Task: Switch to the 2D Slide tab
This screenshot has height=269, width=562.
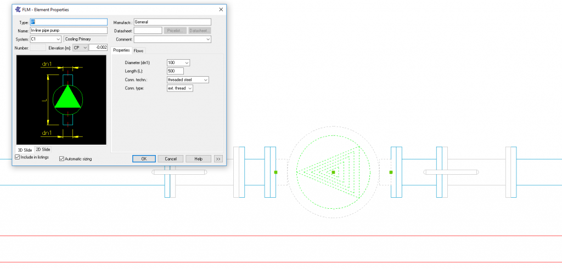Action: point(43,150)
